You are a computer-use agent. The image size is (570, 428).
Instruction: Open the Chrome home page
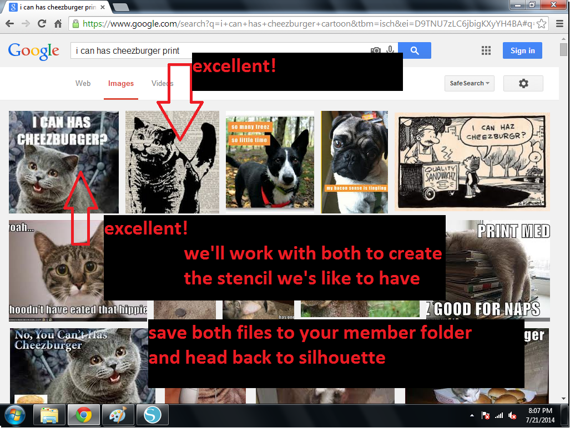pos(58,24)
